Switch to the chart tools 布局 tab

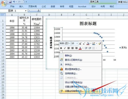pyautogui.click(x=103, y=6)
